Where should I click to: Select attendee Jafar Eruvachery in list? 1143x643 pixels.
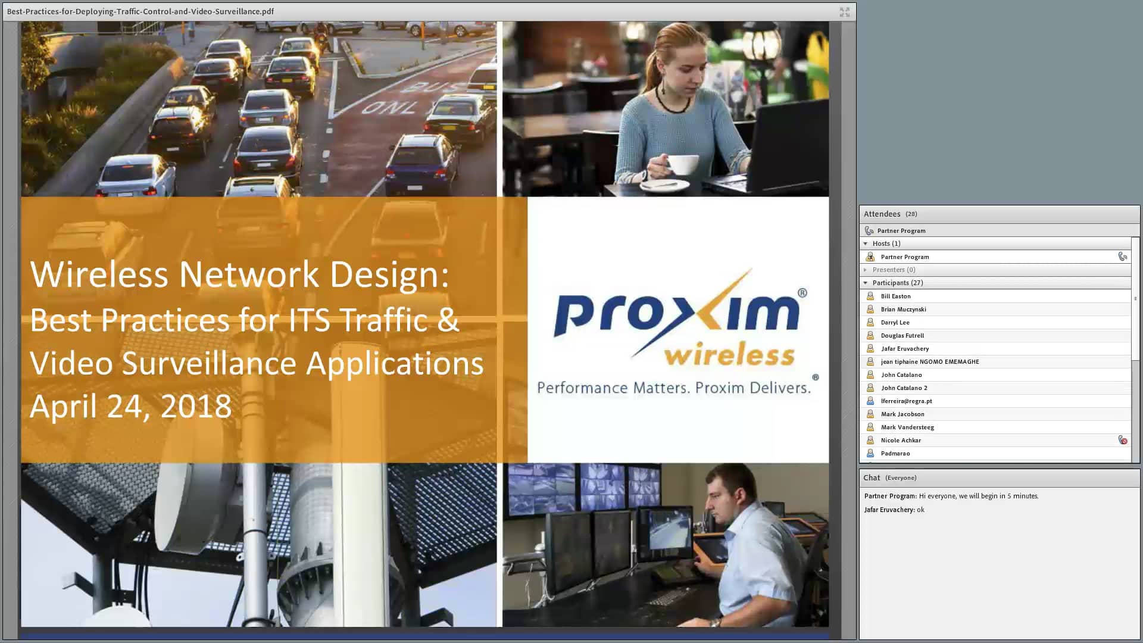click(x=995, y=348)
